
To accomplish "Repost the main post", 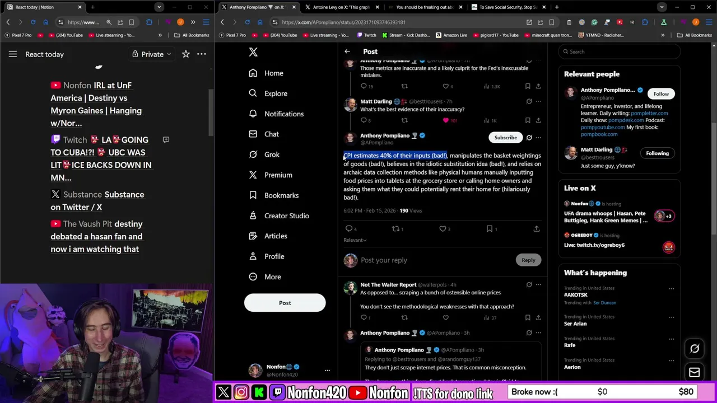I will coord(395,228).
